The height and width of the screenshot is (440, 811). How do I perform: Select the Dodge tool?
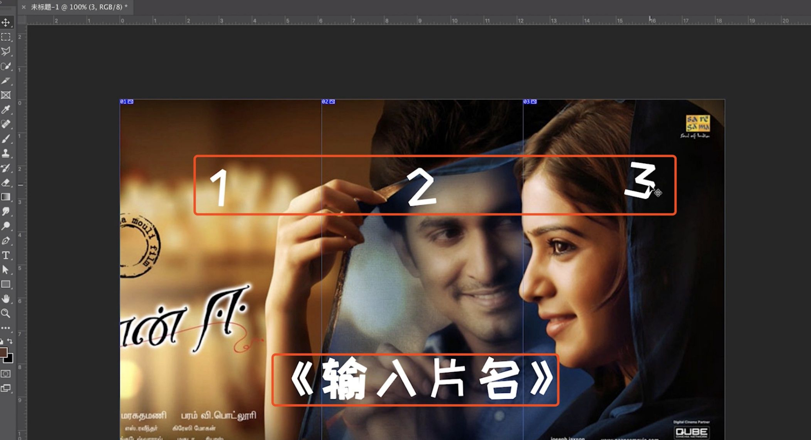tap(6, 226)
